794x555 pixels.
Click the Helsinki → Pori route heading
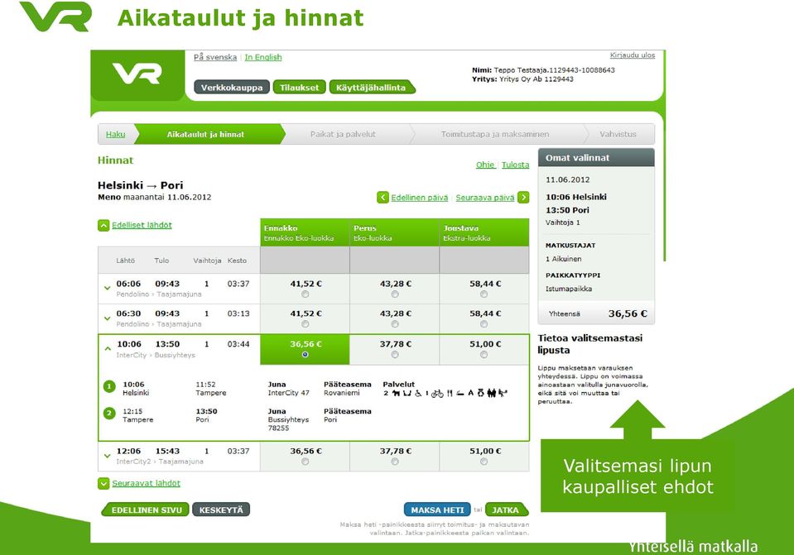click(140, 185)
